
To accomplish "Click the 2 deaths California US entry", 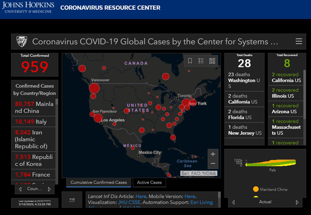I will [244, 99].
